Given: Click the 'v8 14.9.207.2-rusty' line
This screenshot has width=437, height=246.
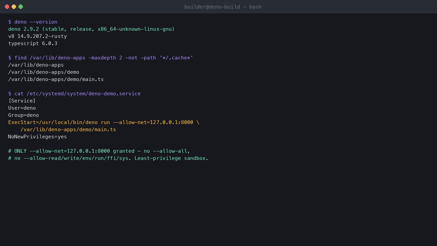Looking at the screenshot, I should coord(38,36).
